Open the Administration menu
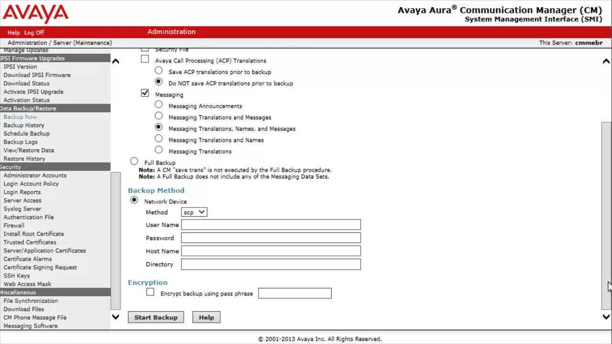 [x=171, y=32]
